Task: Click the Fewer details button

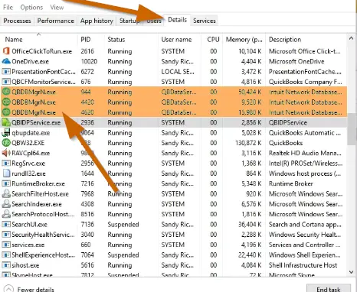Action: [x=29, y=289]
